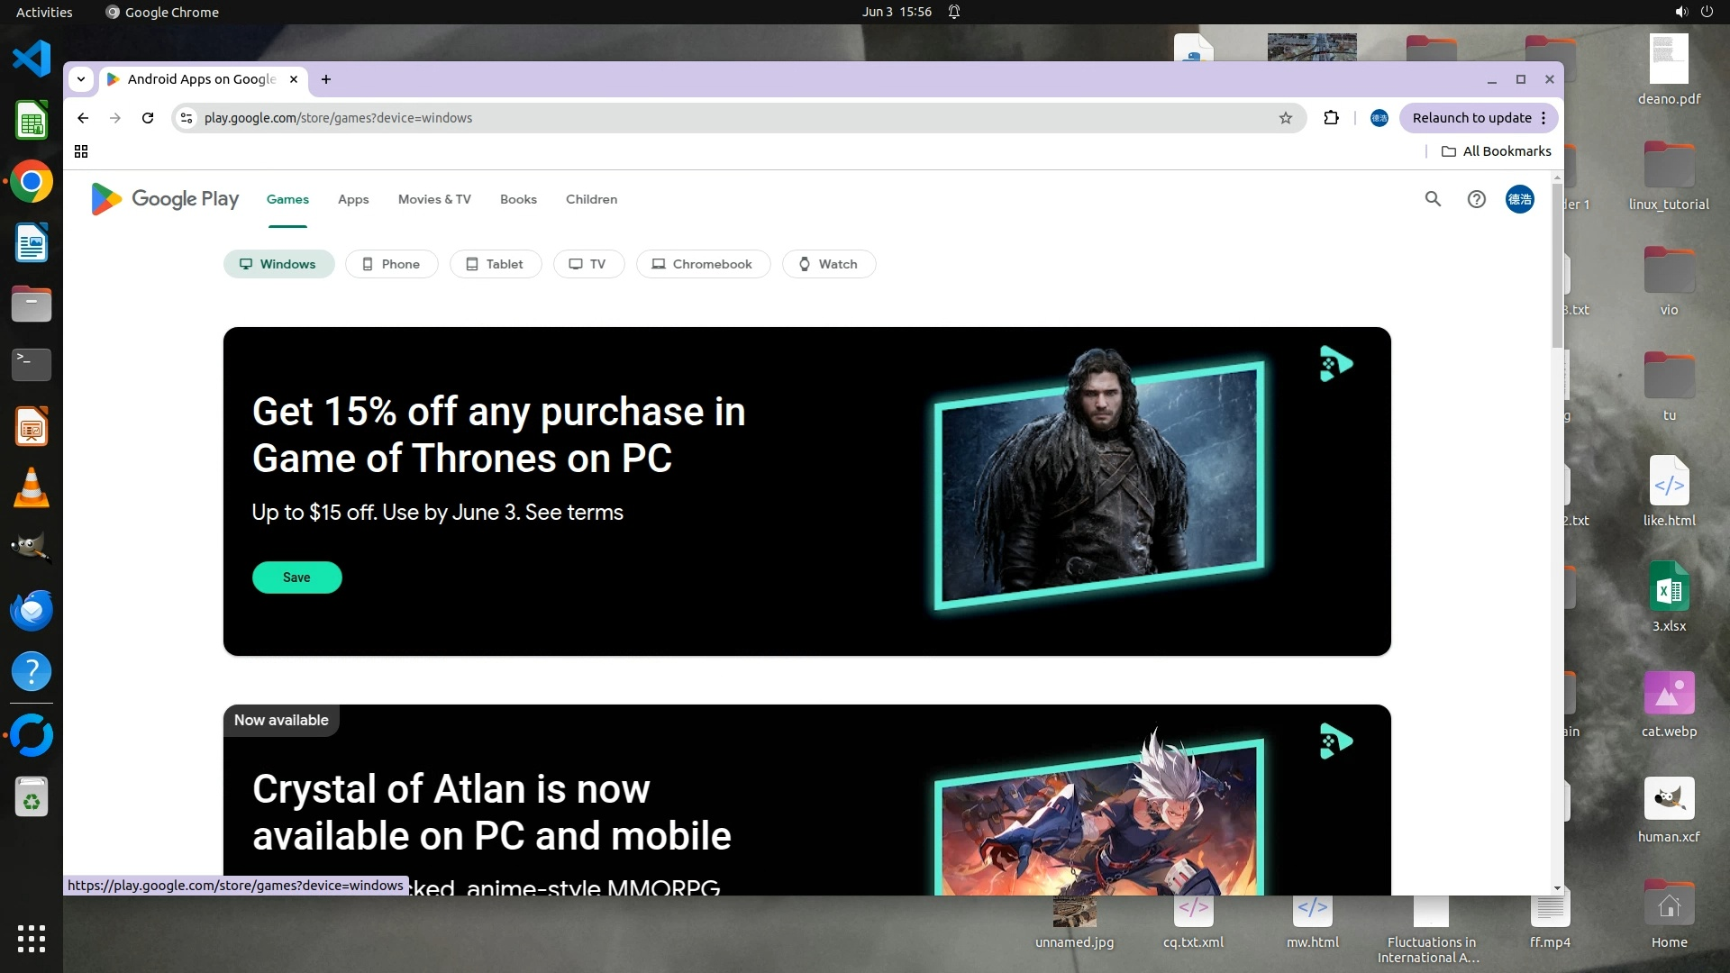Open Google account avatar on Play page
Image resolution: width=1730 pixels, height=973 pixels.
coord(1519,199)
